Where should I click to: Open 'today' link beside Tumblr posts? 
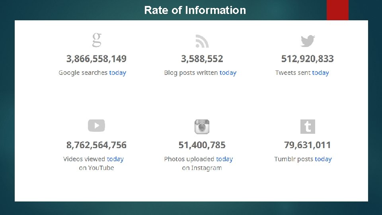pos(323,159)
